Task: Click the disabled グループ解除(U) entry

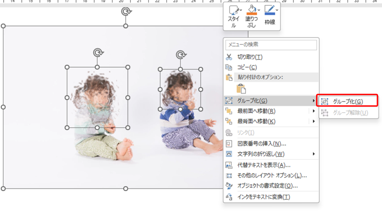Action: tap(349, 113)
